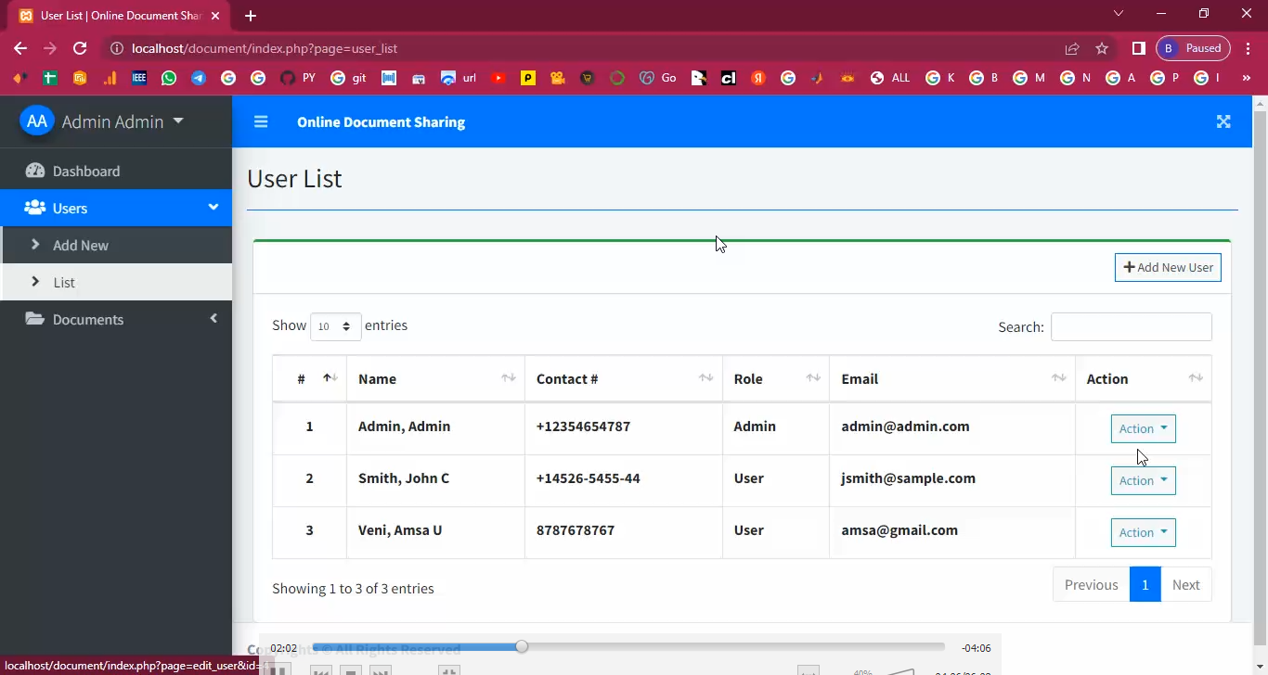Click the browser share page icon
Image resolution: width=1268 pixels, height=675 pixels.
1072,48
